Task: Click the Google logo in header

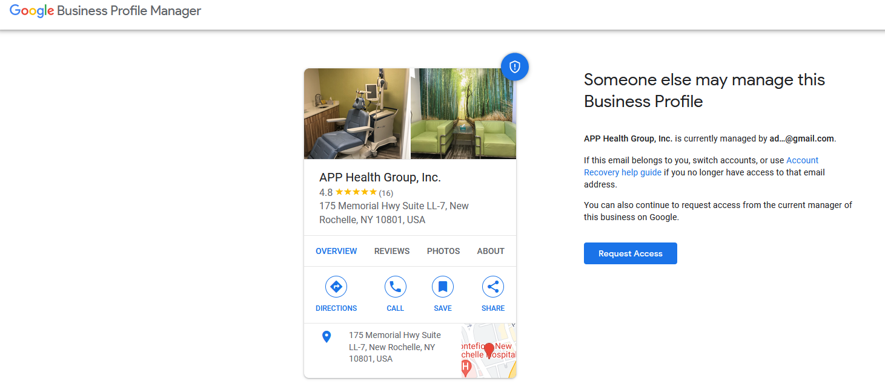Action: tap(31, 11)
